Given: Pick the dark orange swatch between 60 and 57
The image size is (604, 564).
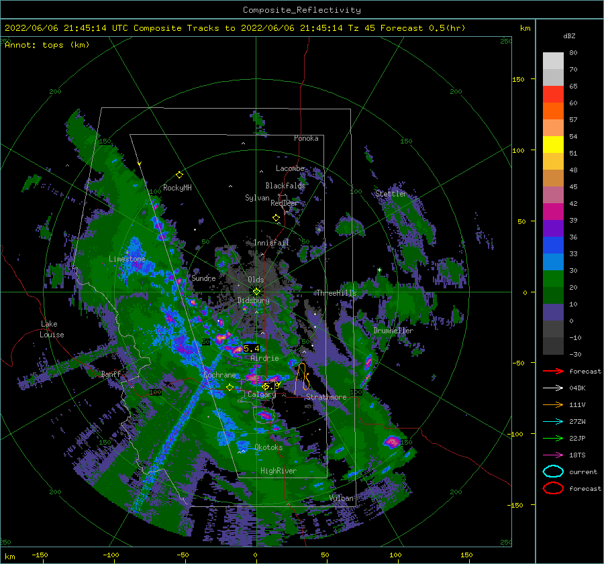Looking at the screenshot, I should (x=553, y=111).
